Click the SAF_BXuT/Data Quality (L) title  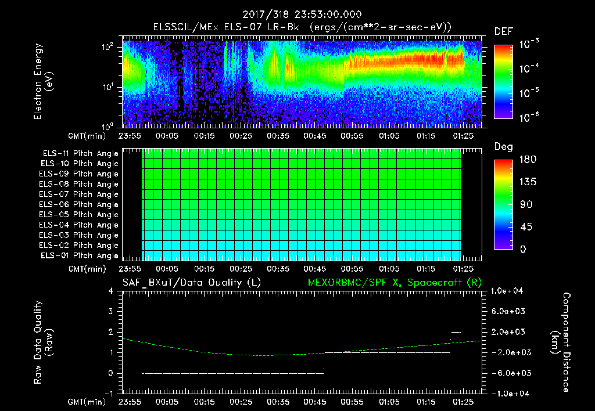[192, 283]
